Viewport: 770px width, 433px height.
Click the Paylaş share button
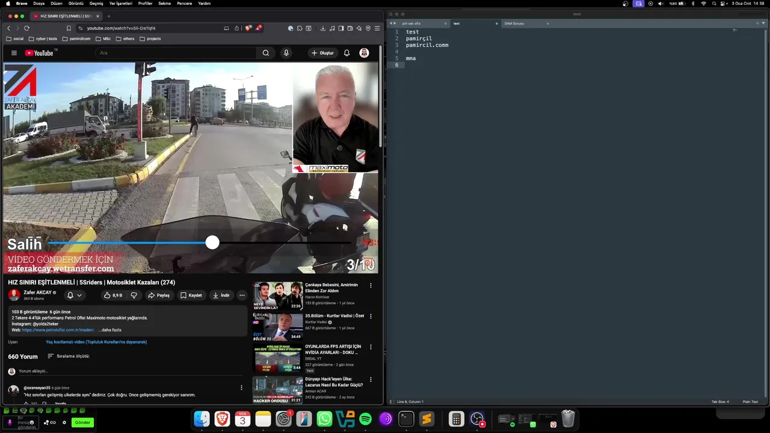(x=159, y=295)
